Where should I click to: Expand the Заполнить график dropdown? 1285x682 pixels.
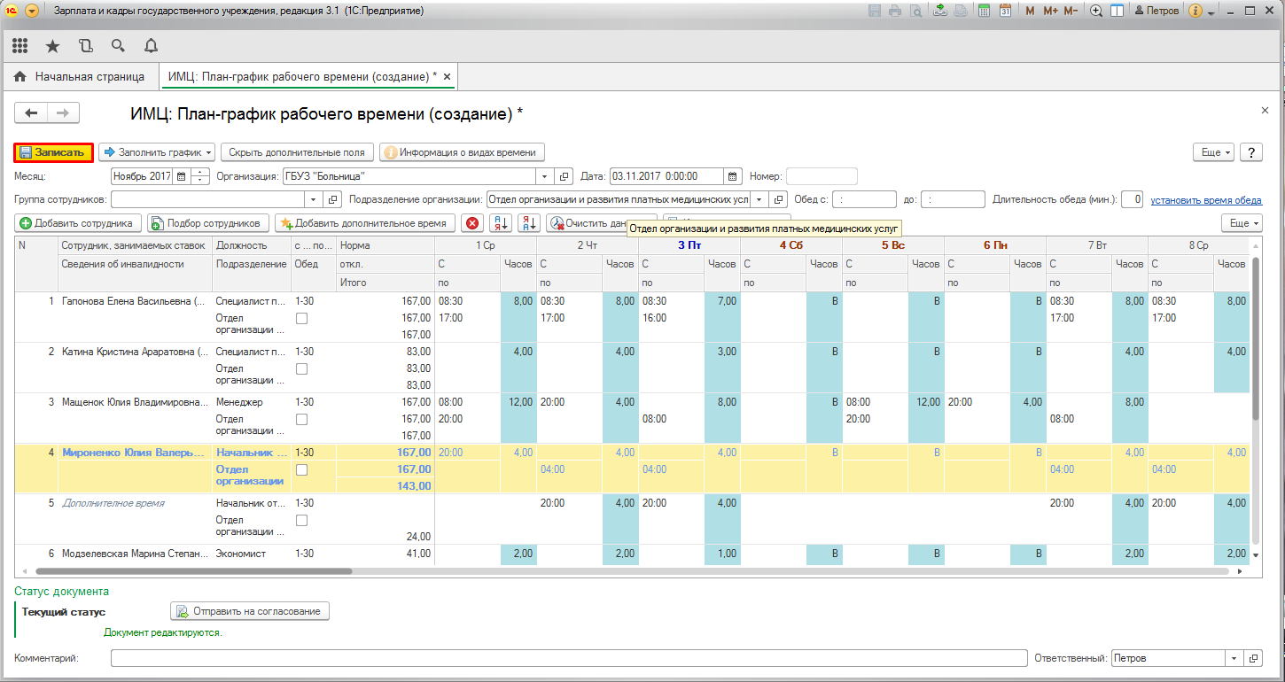coord(156,152)
